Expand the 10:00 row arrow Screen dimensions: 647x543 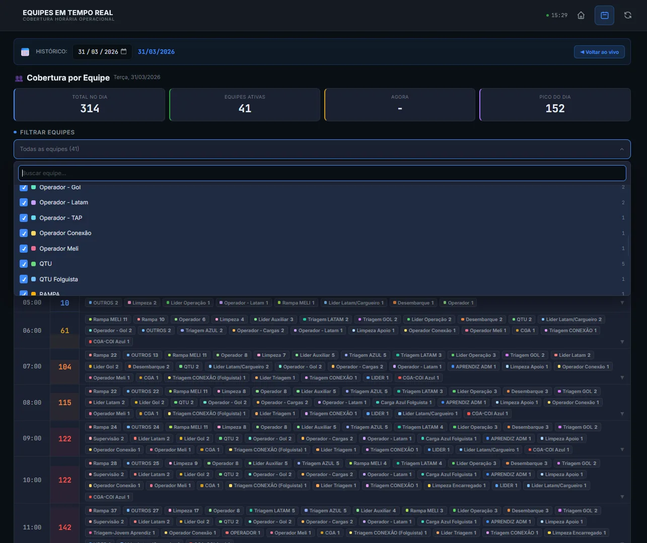pos(622,497)
